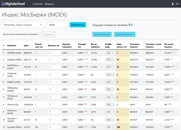The width and height of the screenshot is (181, 130).
Task: Click the Куплено field for ЛУКОЙЛ
Action: 55,53
